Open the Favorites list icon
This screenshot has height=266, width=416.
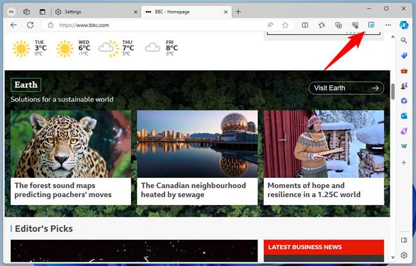click(x=321, y=25)
